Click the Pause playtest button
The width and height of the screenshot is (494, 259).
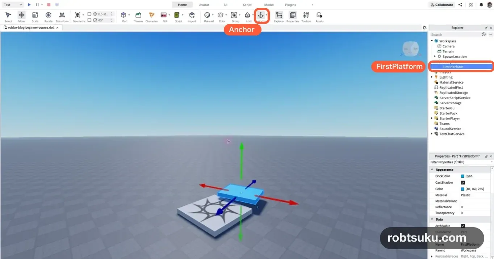coord(37,5)
